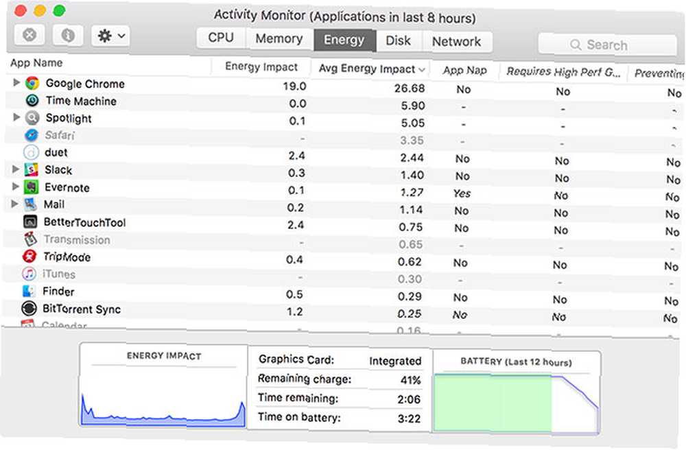Sort by the App Name column header

pos(36,63)
